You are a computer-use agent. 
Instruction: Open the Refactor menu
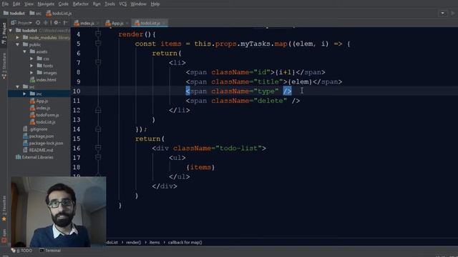click(80, 4)
